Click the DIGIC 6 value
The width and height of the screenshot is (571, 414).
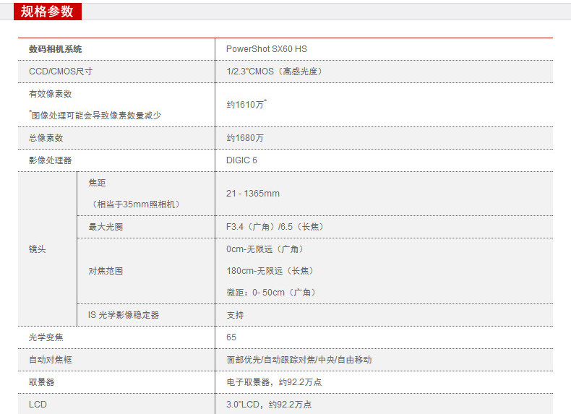tap(241, 160)
